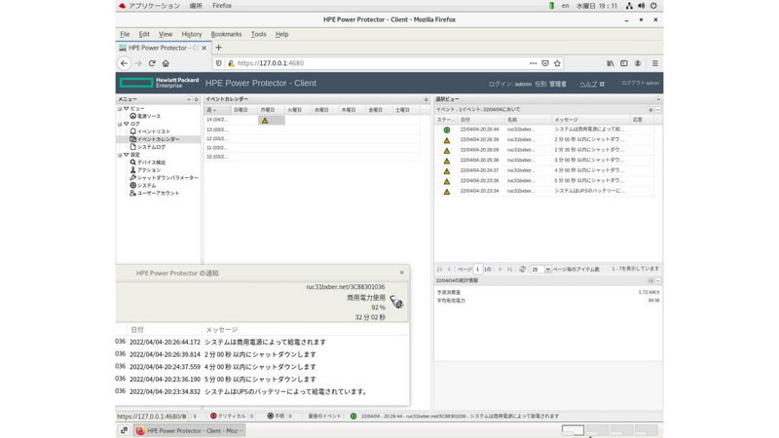The height and width of the screenshot is (438, 779).
Task: Open the Bookmarks menu in Firefox
Action: click(x=226, y=34)
